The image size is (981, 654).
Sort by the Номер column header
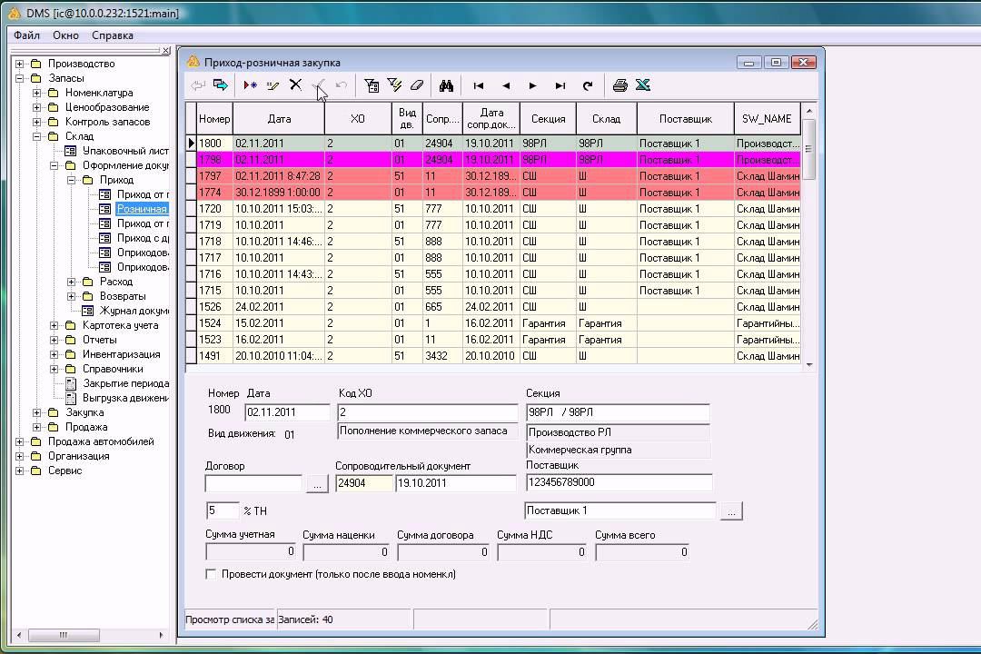(x=214, y=118)
